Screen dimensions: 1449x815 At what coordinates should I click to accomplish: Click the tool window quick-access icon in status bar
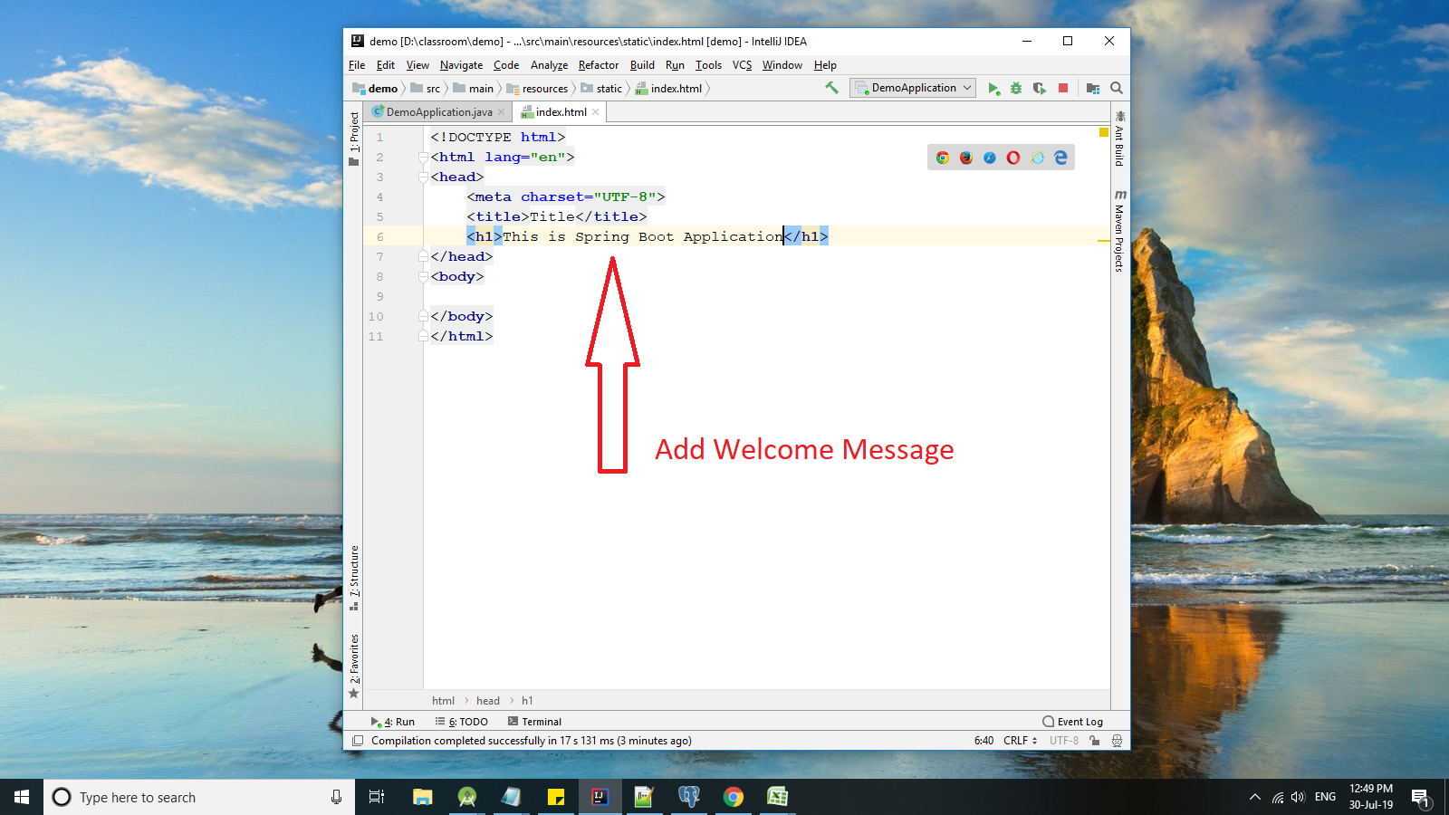358,741
